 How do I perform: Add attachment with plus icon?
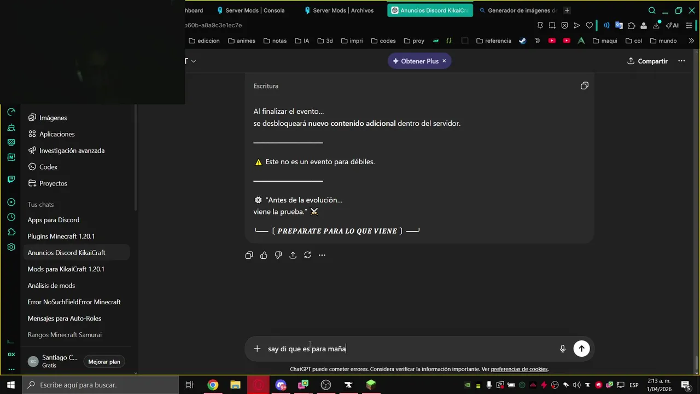(257, 349)
